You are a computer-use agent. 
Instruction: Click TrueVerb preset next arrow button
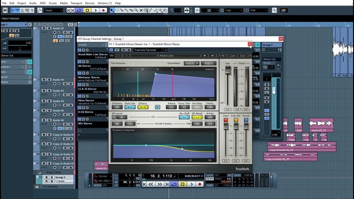click(x=212, y=56)
